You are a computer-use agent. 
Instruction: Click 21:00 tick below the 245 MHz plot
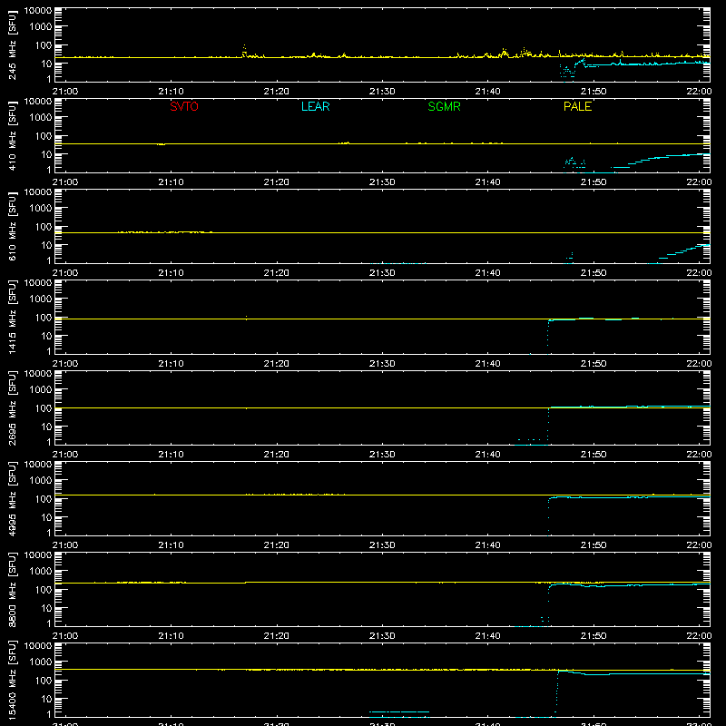pyautogui.click(x=65, y=92)
